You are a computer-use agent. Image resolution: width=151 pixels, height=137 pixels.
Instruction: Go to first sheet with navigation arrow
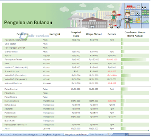pos(2,134)
